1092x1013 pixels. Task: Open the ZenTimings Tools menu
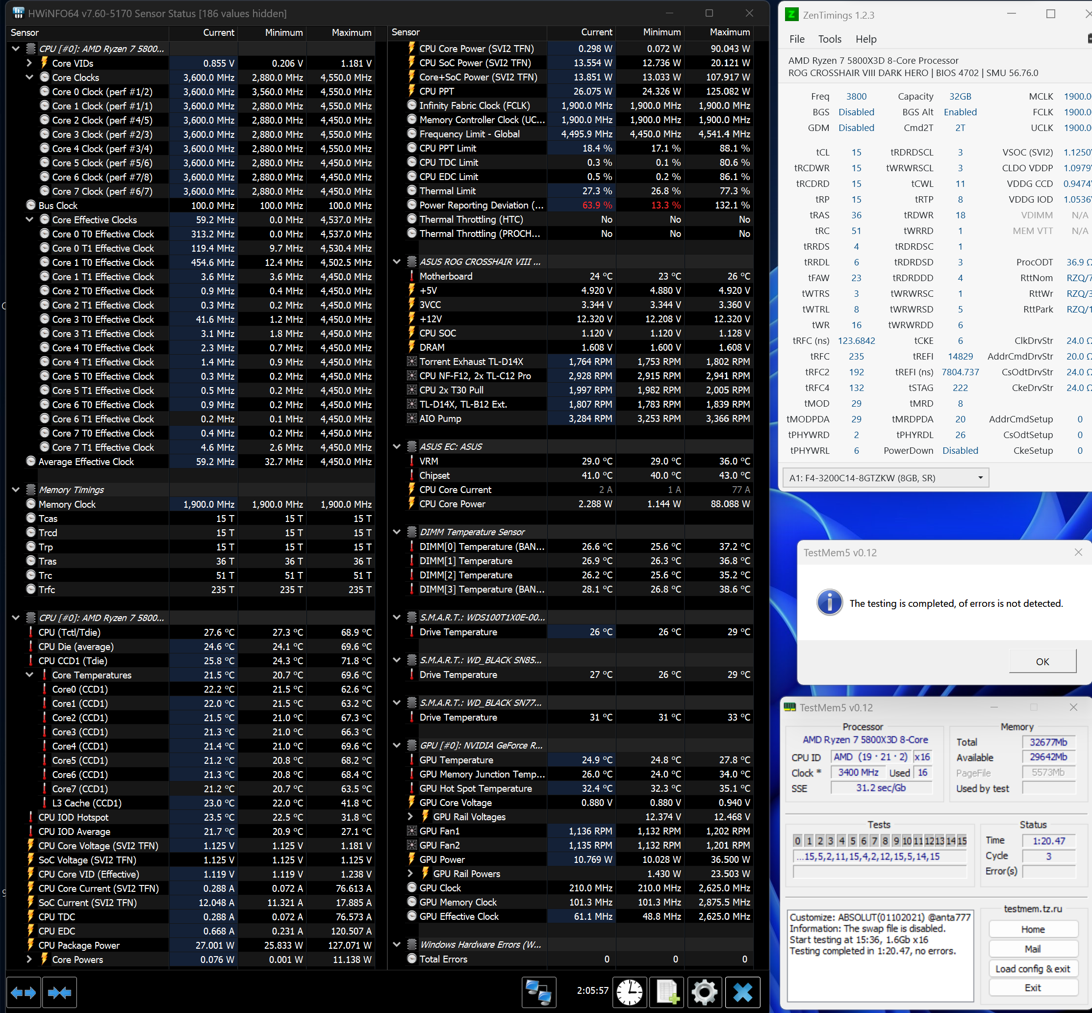(830, 39)
